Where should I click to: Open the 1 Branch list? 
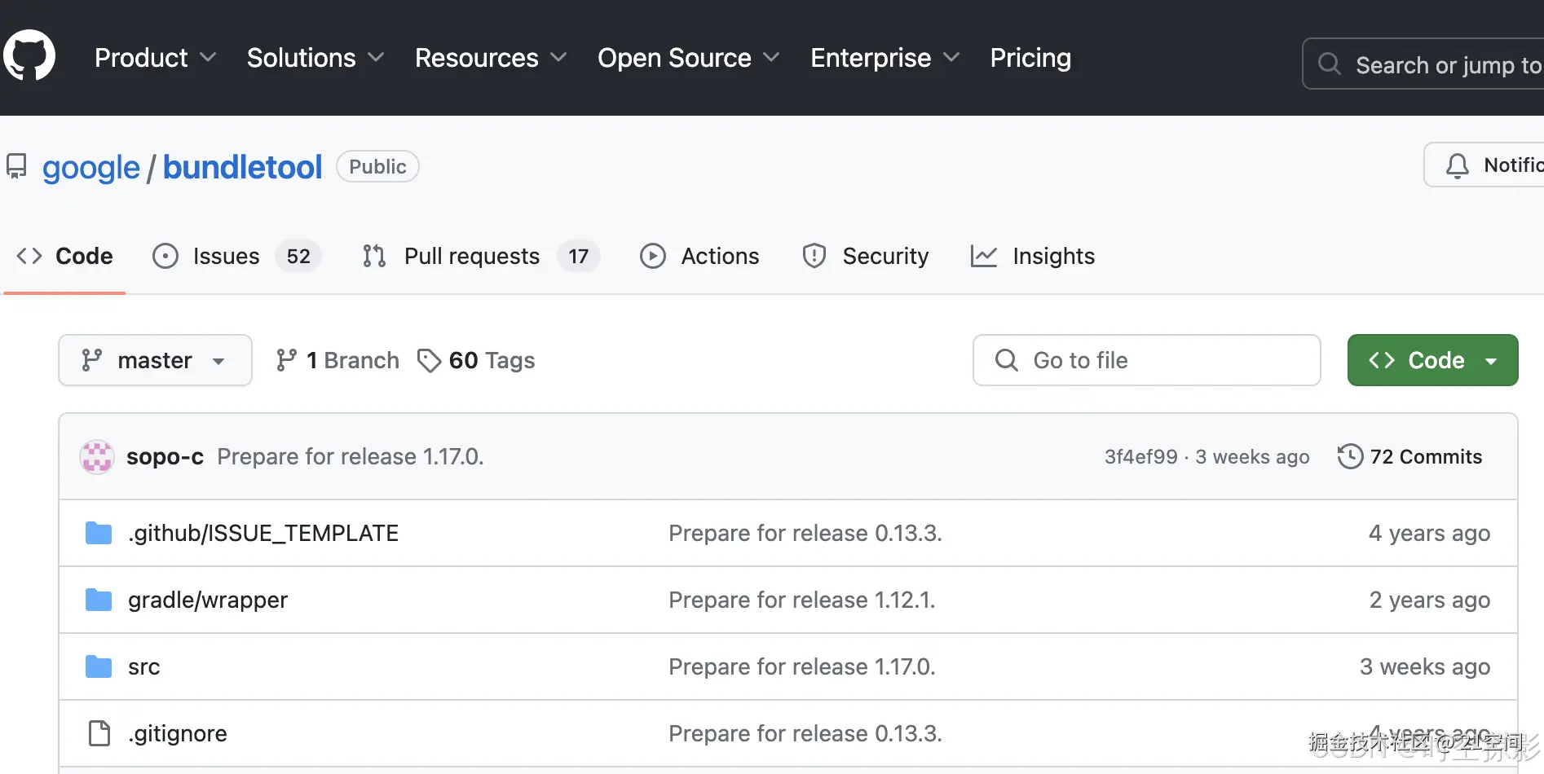pyautogui.click(x=338, y=360)
